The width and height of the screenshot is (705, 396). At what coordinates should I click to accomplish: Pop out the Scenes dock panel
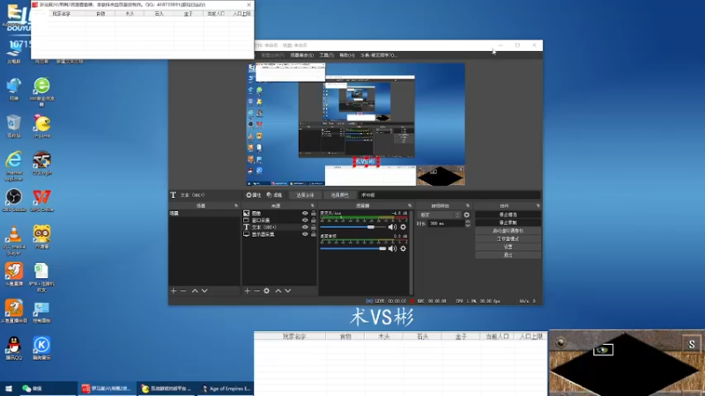click(236, 206)
